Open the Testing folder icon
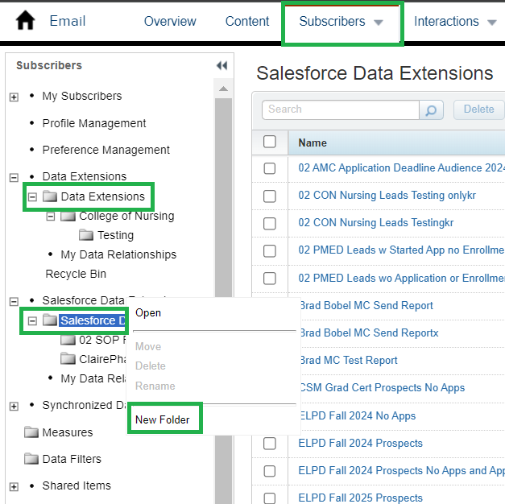This screenshot has height=504, width=505. pos(86,235)
